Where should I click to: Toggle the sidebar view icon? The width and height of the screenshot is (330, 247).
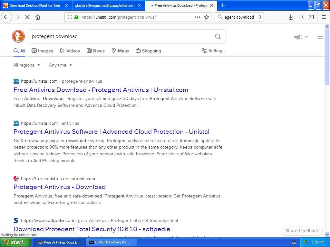[311, 17]
